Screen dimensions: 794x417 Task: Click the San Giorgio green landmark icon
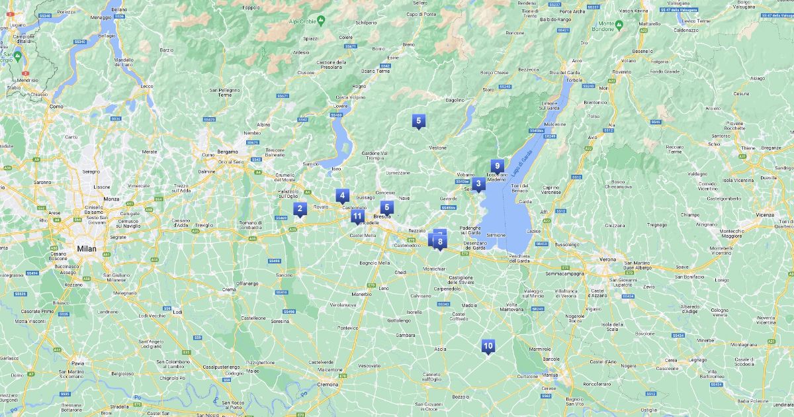click(x=17, y=56)
